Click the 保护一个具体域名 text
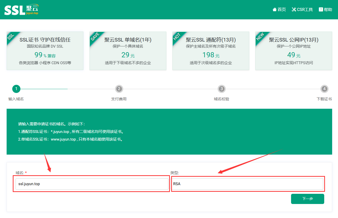Image resolution: width=338 pixels, height=218 pixels. 128,46
